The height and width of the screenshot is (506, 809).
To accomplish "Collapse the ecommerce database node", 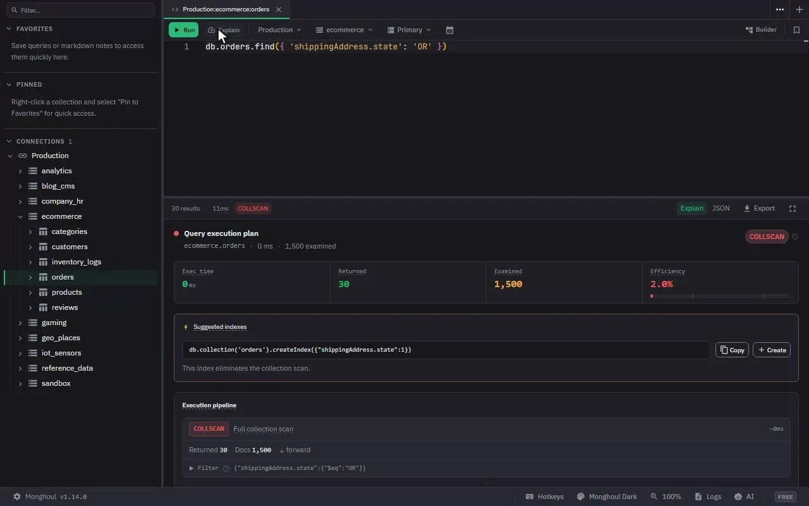I will 20,216.
